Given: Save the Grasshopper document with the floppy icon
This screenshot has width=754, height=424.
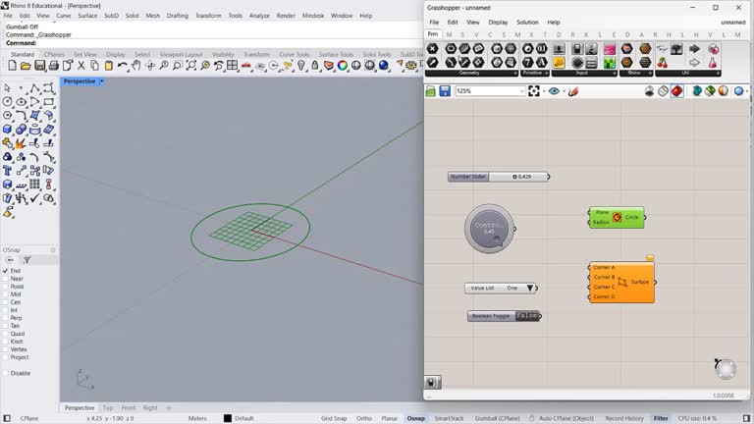Looking at the screenshot, I should click(x=445, y=91).
